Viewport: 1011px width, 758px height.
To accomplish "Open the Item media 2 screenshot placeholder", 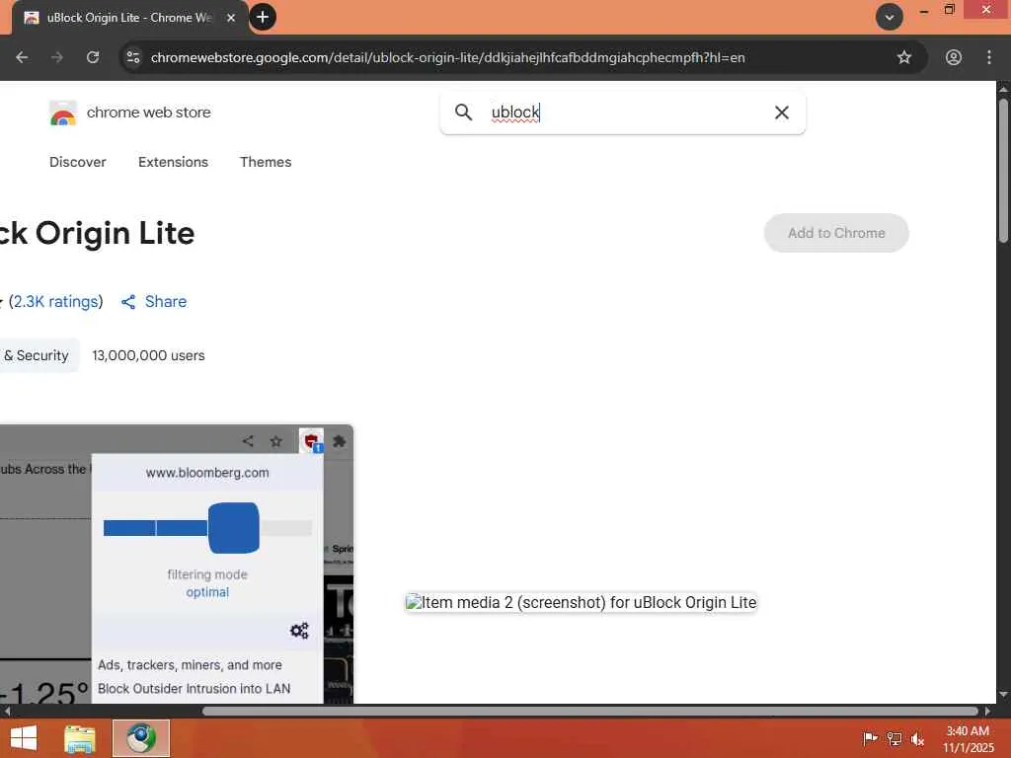I will coord(581,603).
